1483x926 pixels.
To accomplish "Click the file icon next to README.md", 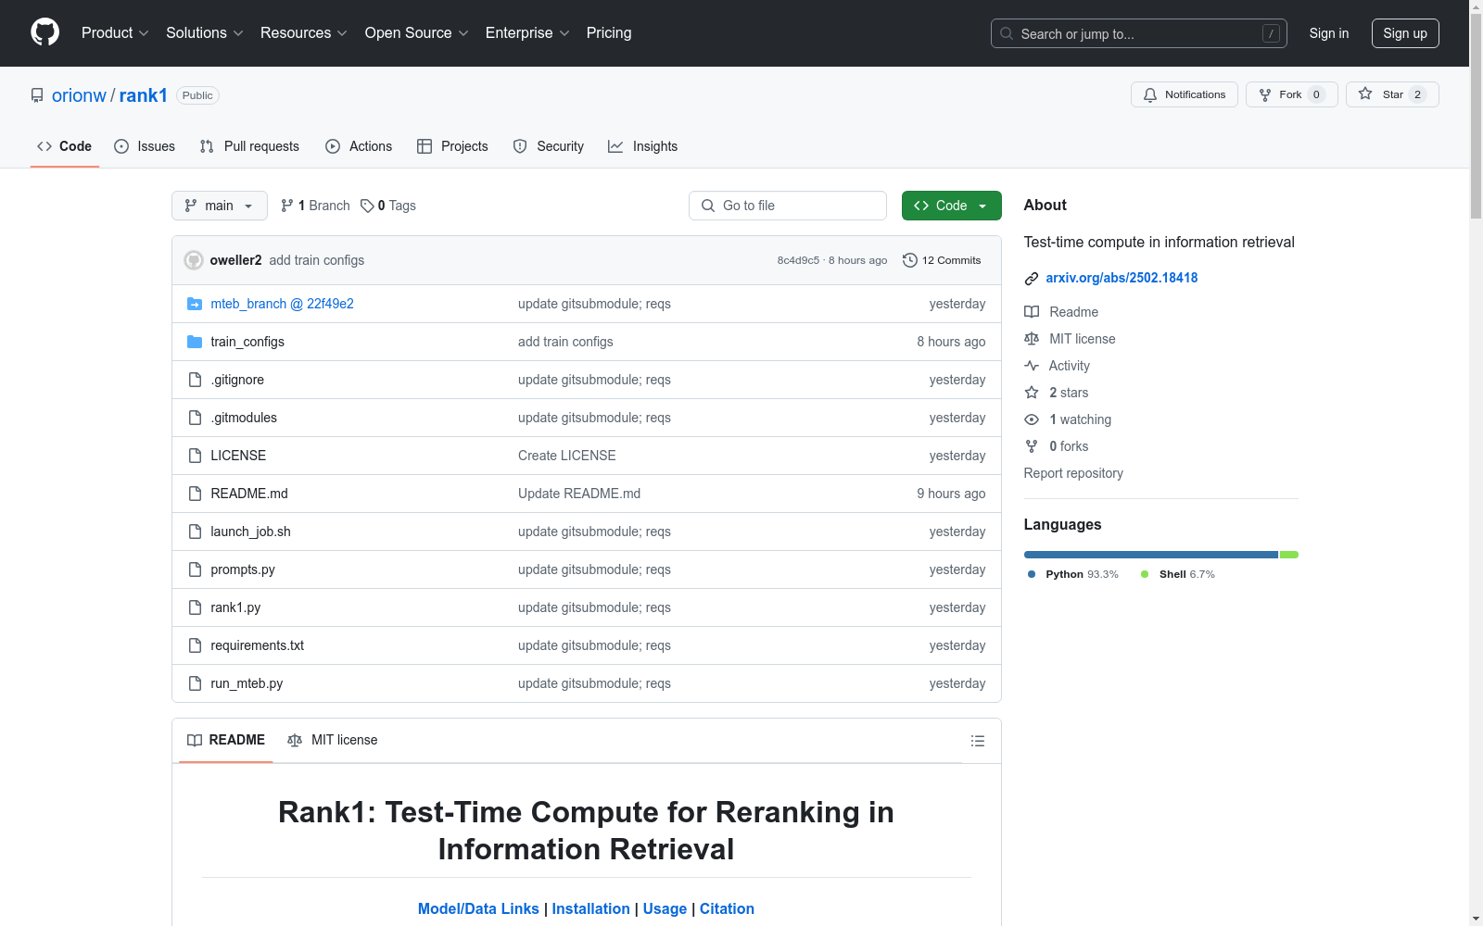I will tap(195, 494).
